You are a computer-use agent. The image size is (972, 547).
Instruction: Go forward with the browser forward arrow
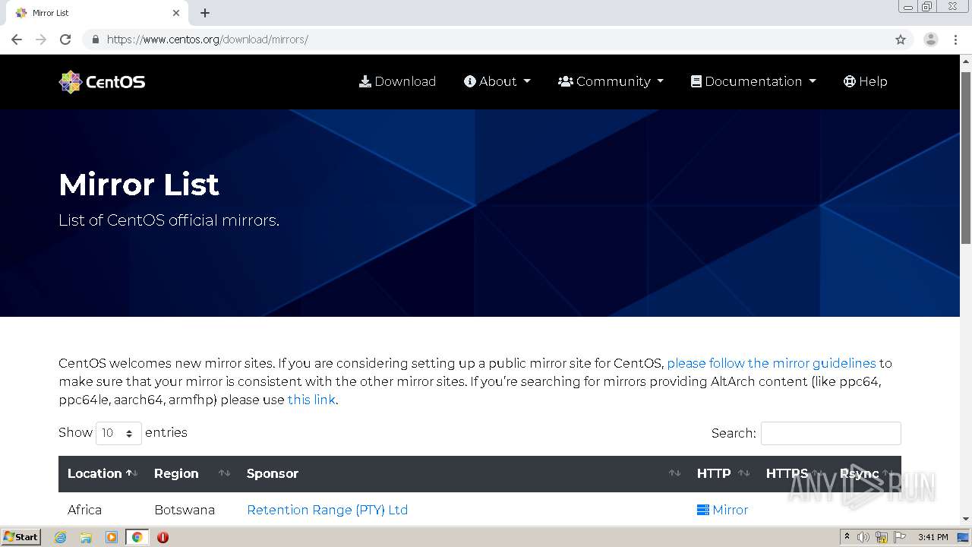point(41,40)
